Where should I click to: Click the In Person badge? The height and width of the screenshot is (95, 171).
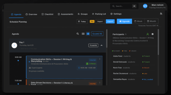(91, 64)
